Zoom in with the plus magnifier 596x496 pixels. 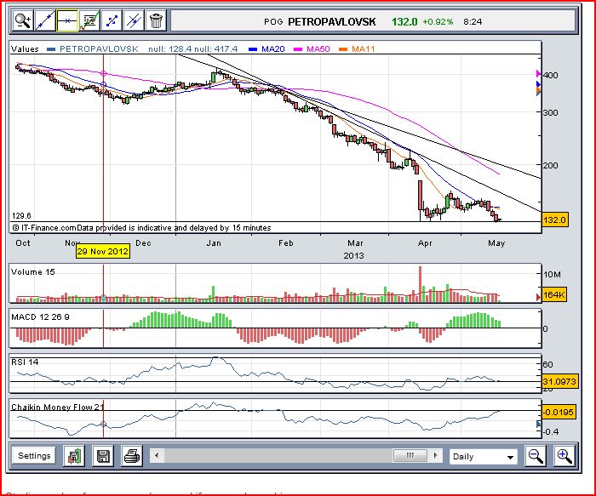[564, 456]
